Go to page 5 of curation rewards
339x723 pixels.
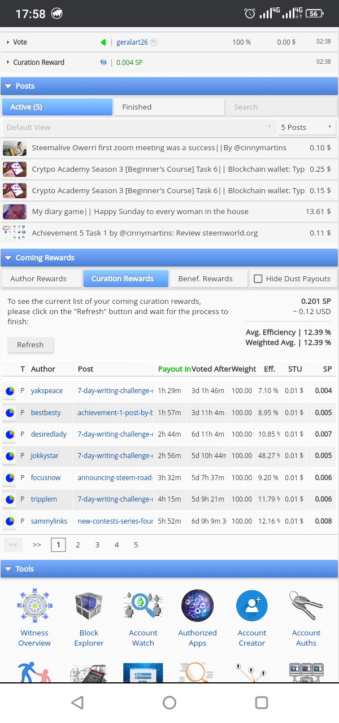(136, 545)
